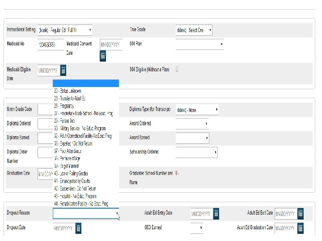Select 27 - Proprietary Trade School option
This screenshot has height=241, width=322.
[x=86, y=113]
